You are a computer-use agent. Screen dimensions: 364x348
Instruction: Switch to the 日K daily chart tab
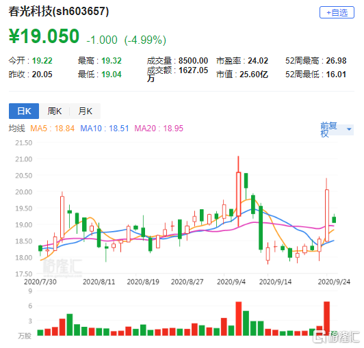24,111
